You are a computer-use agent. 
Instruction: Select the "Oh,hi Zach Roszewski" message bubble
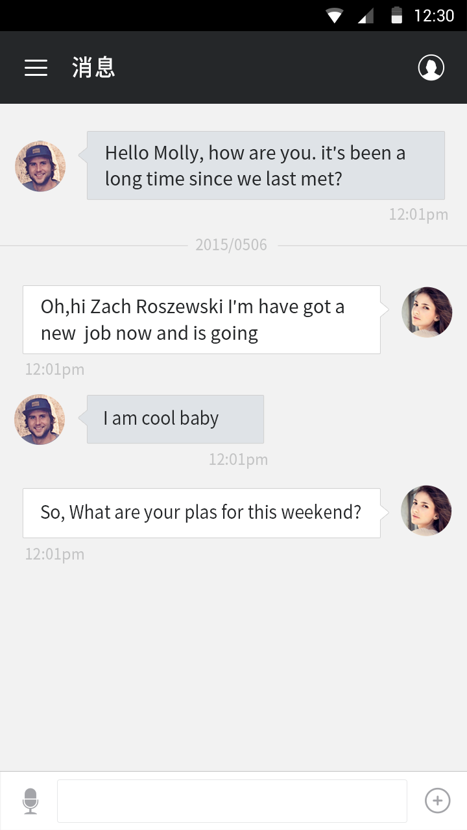click(x=201, y=320)
